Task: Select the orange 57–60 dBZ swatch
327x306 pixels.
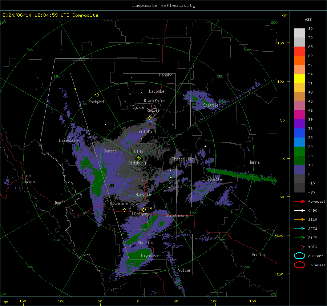Action: click(x=299, y=60)
